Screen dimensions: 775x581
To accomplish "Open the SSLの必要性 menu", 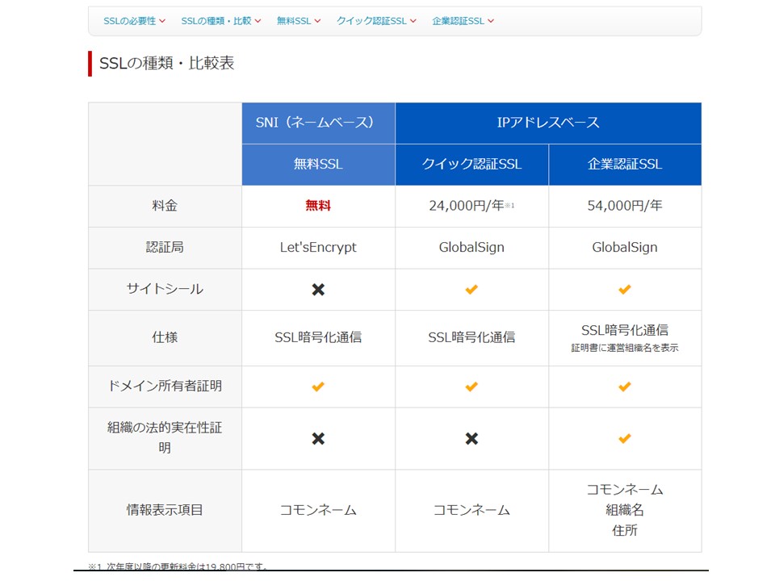I will pos(135,21).
